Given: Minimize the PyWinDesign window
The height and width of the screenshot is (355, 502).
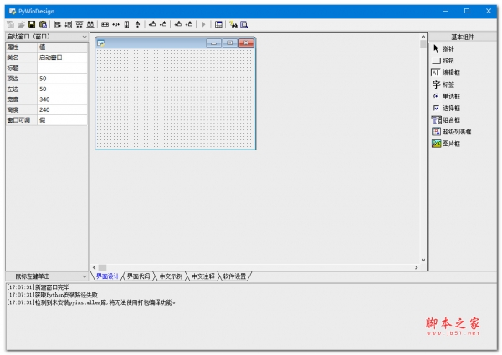Looking at the screenshot, I should (445, 11).
